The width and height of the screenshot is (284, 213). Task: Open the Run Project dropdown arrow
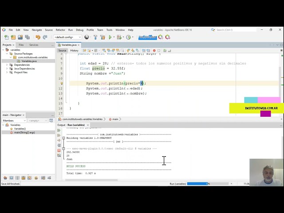[x=114, y=37]
